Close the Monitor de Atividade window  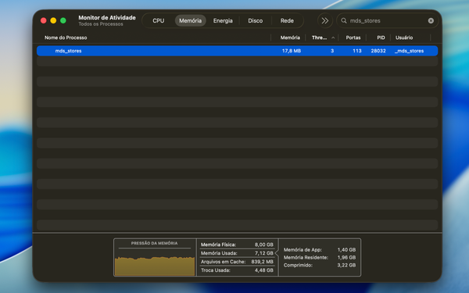click(x=43, y=20)
